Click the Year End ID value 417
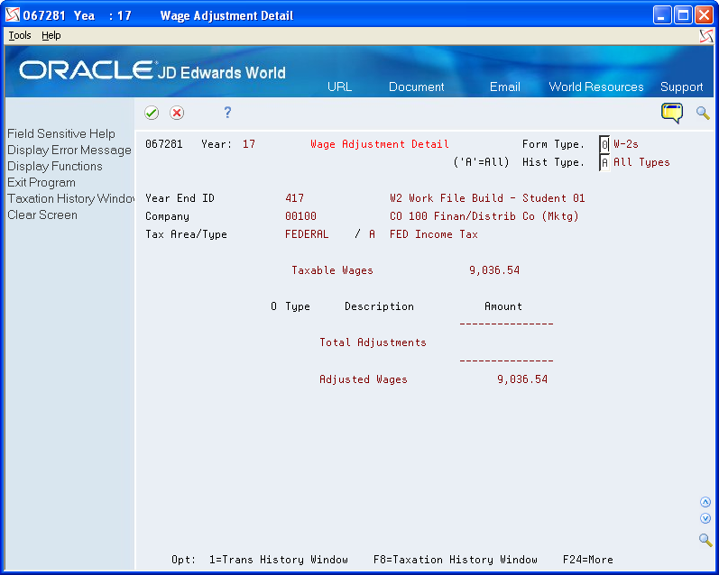The width and height of the screenshot is (719, 575). pyautogui.click(x=294, y=198)
